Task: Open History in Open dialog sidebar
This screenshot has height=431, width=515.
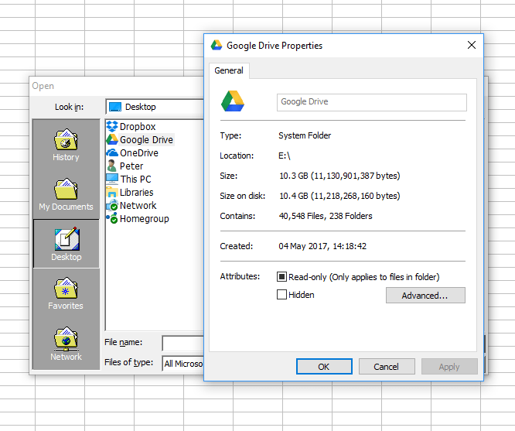Action: (x=66, y=145)
